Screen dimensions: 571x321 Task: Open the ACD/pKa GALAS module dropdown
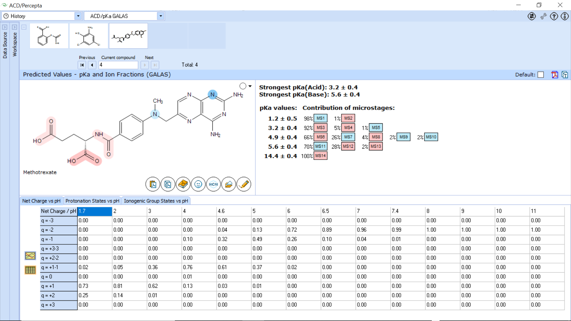[161, 16]
